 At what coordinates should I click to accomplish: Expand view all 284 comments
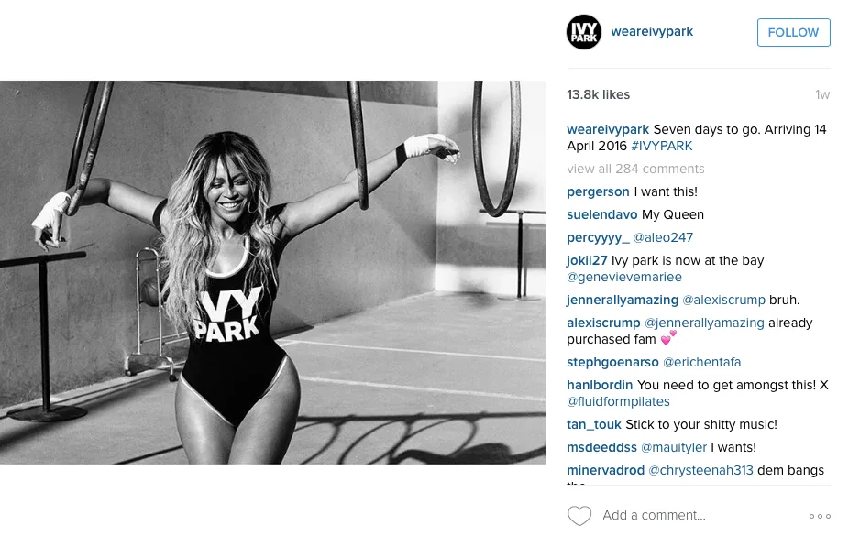[x=635, y=169]
